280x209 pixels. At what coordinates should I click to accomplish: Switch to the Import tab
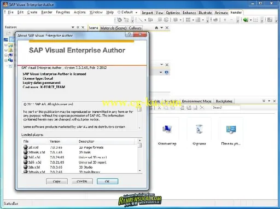point(147,13)
